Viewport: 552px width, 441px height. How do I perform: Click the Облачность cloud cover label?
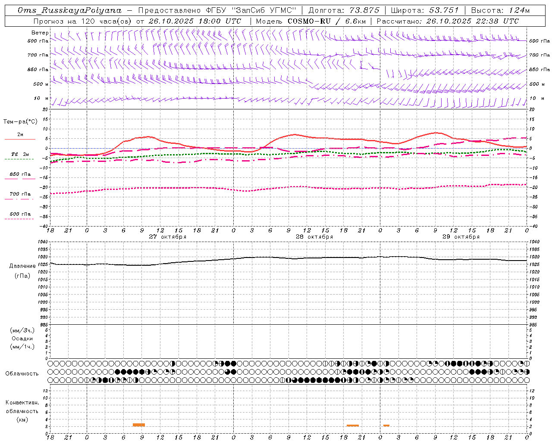click(x=22, y=374)
